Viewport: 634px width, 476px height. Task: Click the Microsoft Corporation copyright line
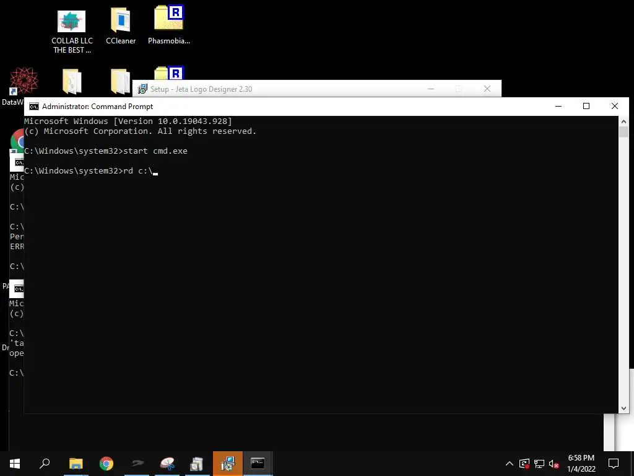coord(141,131)
